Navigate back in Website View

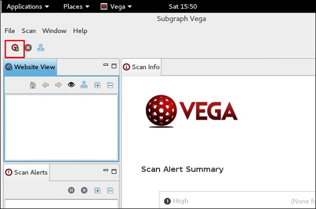coord(45,85)
